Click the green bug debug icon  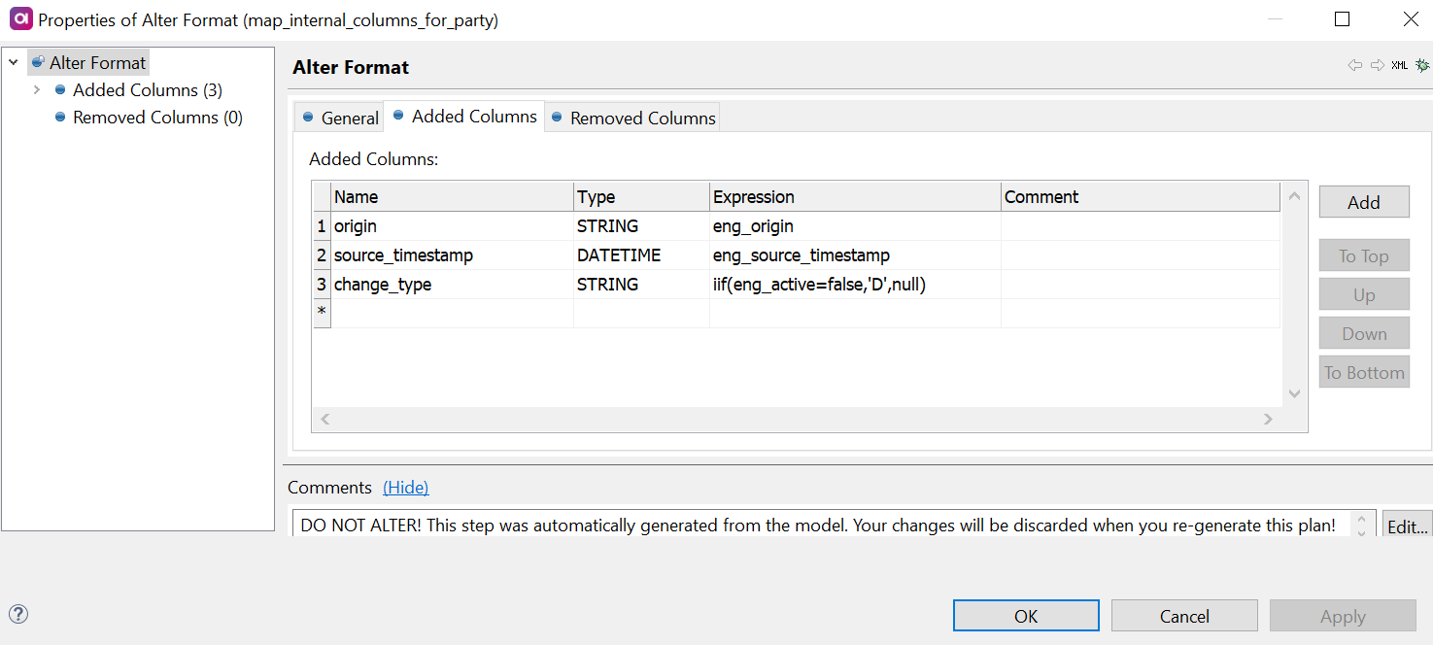(1422, 66)
